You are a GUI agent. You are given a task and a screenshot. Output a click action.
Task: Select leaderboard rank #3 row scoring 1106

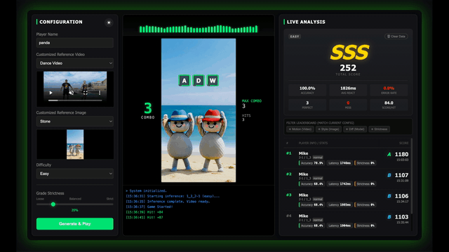click(x=348, y=200)
